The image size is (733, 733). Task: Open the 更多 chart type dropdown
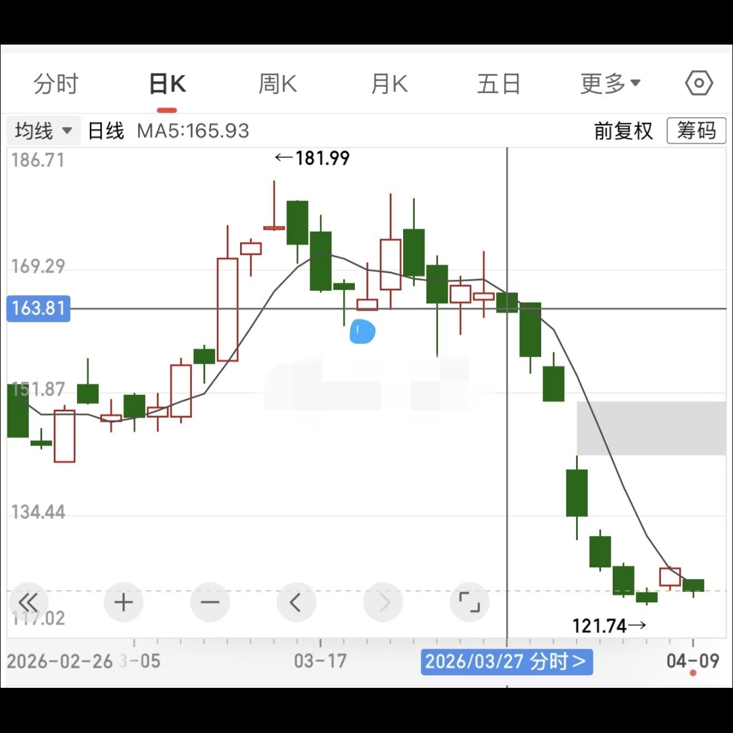pos(610,83)
